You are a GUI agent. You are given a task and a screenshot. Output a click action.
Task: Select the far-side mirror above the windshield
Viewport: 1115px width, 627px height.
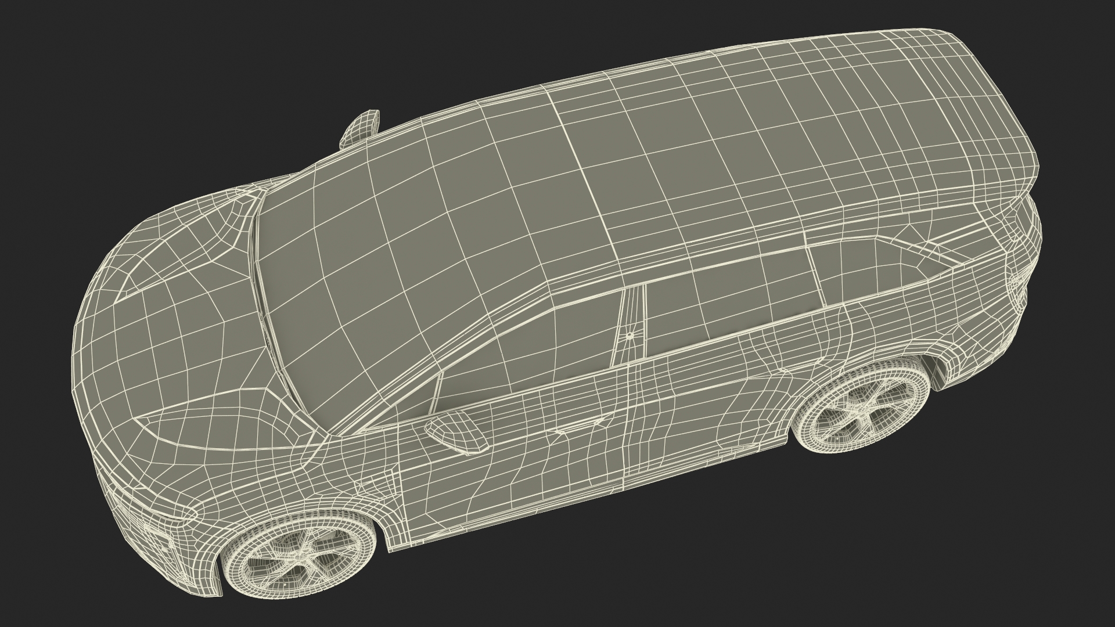[360, 128]
